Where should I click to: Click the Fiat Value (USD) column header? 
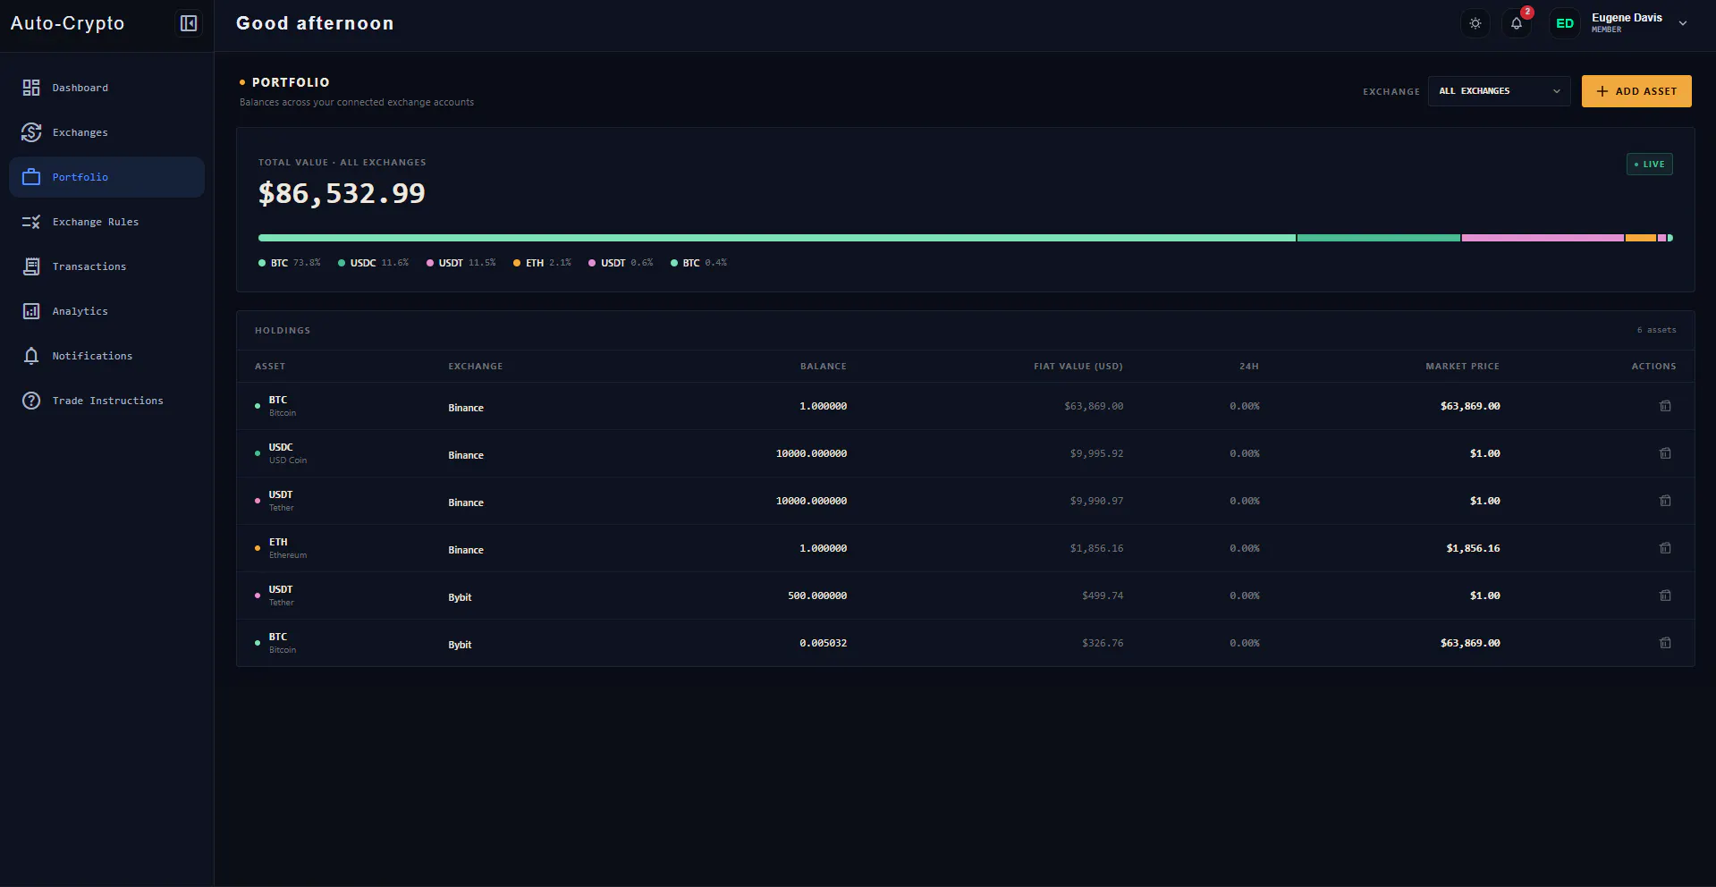(x=1078, y=367)
